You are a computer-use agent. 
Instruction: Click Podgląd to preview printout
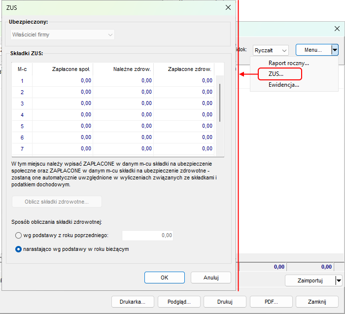coord(176,302)
